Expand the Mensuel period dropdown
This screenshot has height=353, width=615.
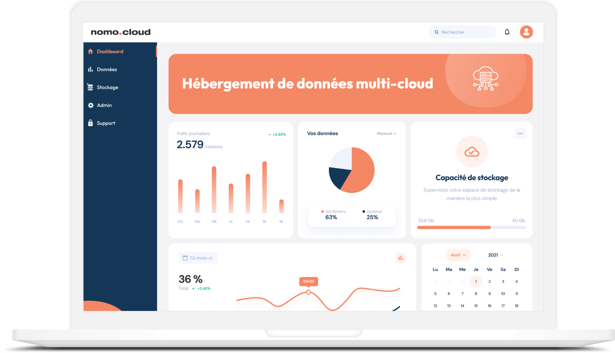point(386,134)
